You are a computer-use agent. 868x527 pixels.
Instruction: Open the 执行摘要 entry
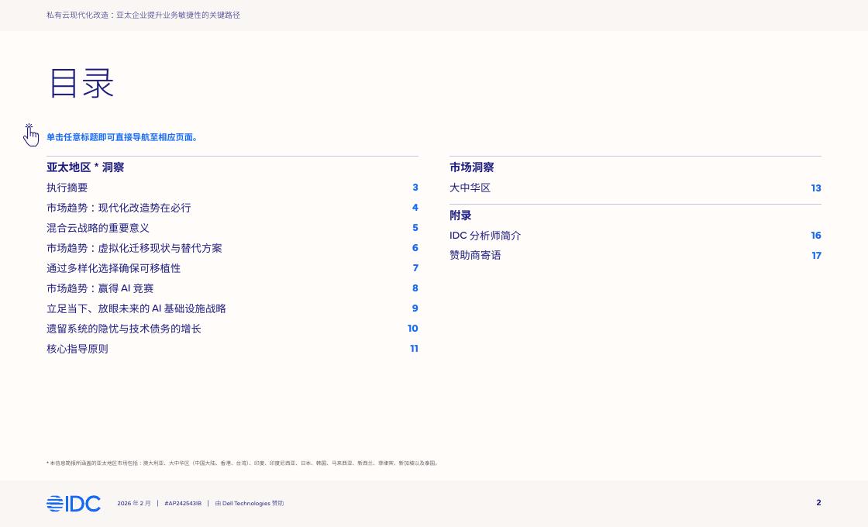point(67,188)
